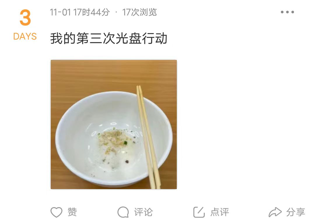Image resolution: width=315 pixels, height=224 pixels.
Task: Click the dot separator before view count
Action: tap(116, 13)
